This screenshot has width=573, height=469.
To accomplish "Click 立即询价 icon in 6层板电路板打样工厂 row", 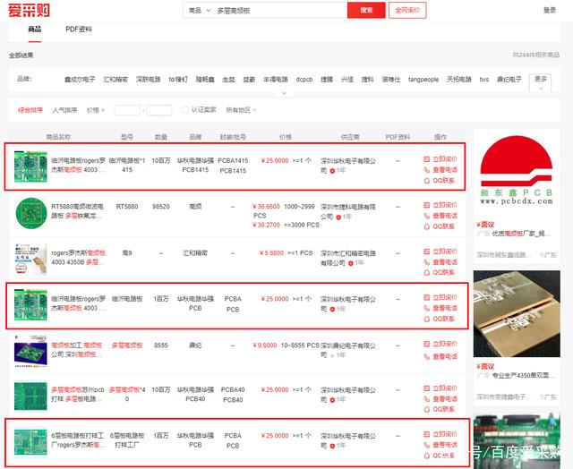I will (426, 434).
